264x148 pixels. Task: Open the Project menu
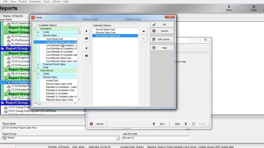pos(23,2)
